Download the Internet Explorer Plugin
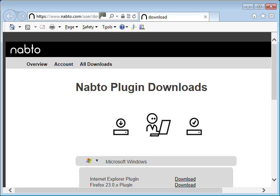The height and width of the screenshot is (196, 280). tap(185, 179)
